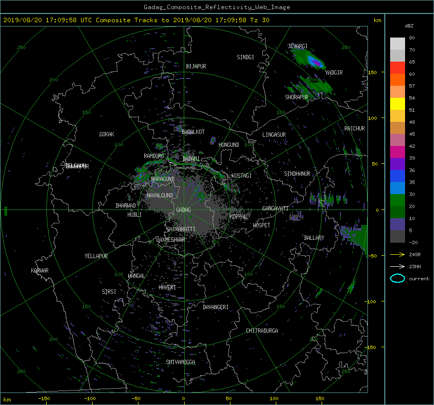The height and width of the screenshot is (405, 434).
Task: Click the HOSPET city label
Action: [261, 225]
